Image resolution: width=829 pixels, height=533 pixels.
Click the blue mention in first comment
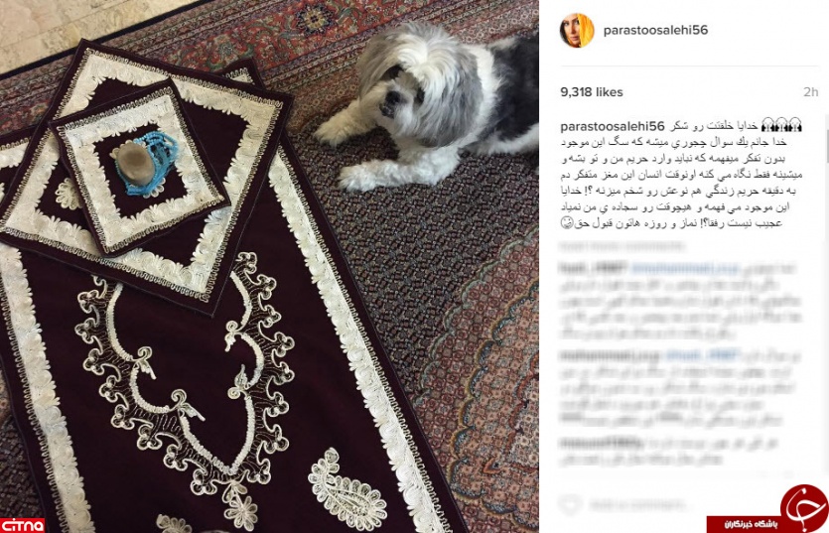point(686,269)
